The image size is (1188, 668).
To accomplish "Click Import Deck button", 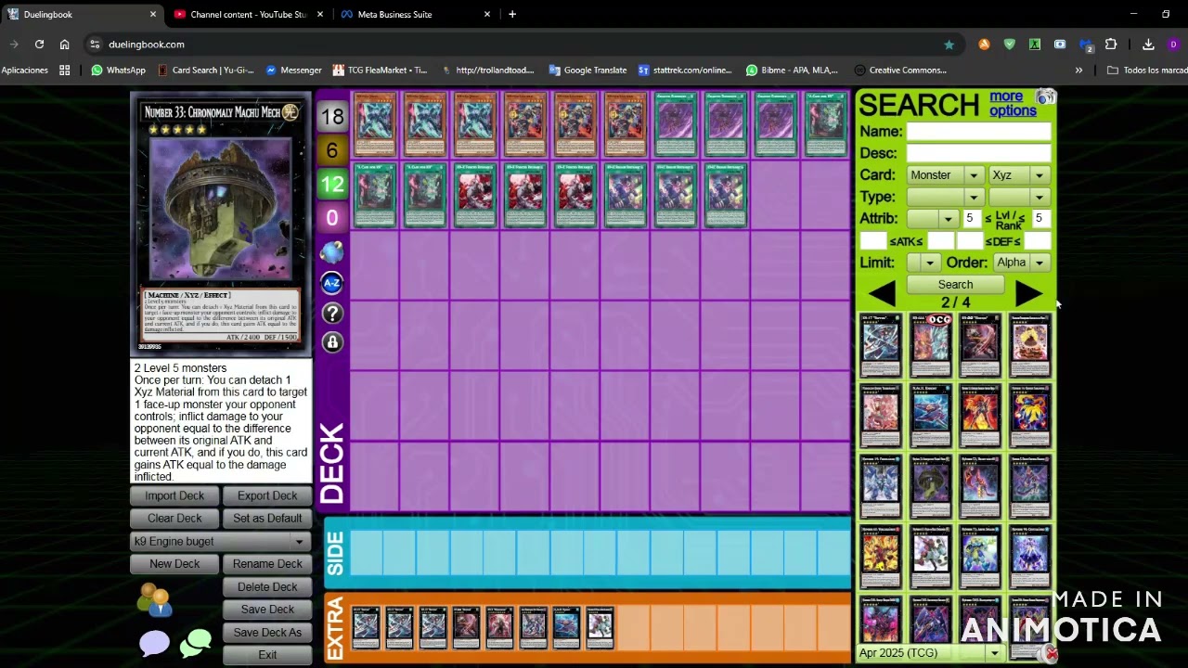I will (174, 495).
